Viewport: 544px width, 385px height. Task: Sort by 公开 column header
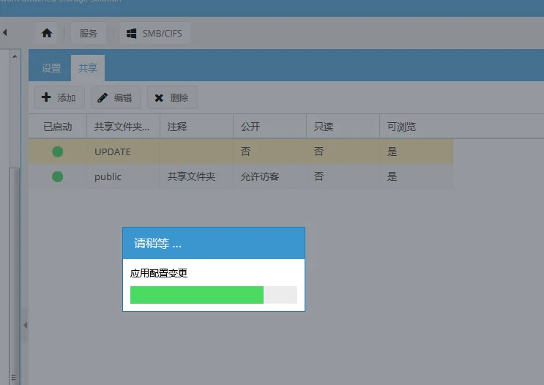point(269,127)
